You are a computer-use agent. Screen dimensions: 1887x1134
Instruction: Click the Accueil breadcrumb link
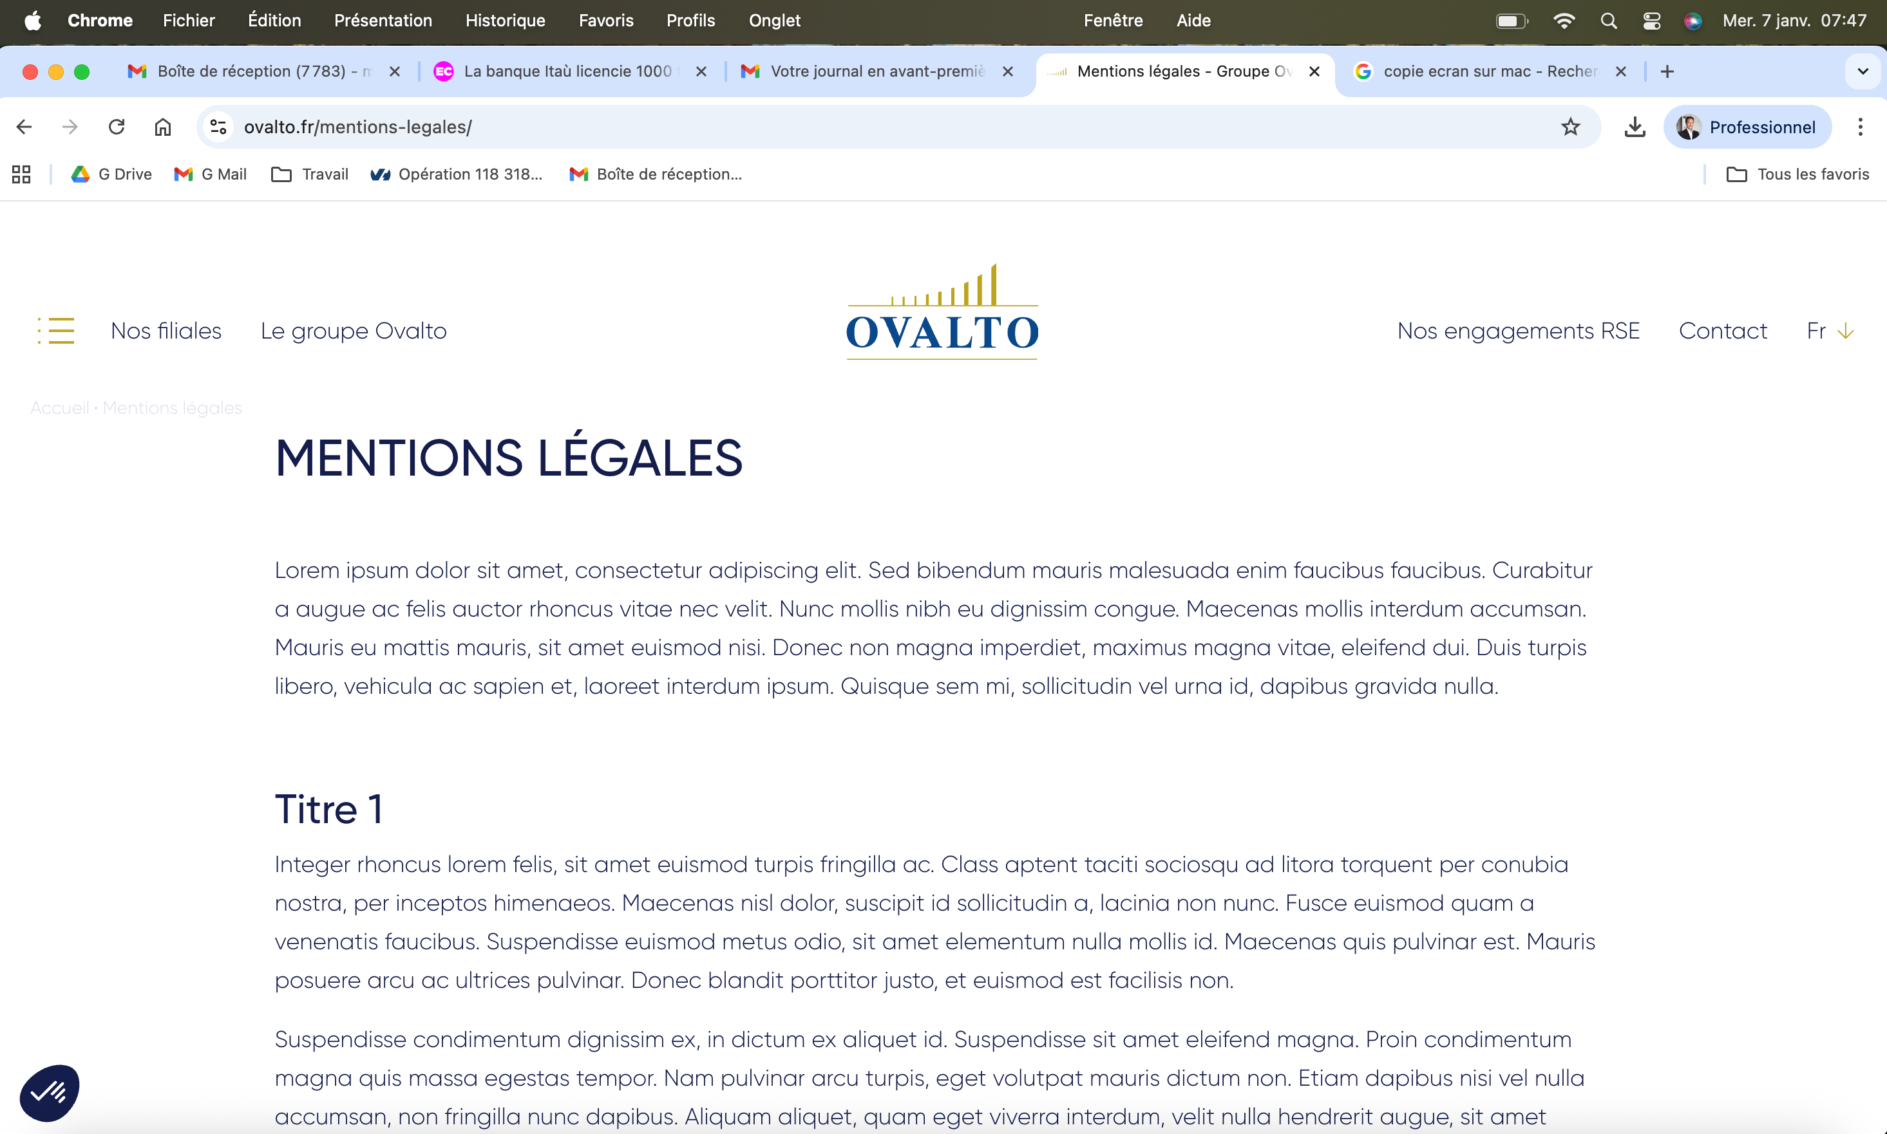coord(60,408)
